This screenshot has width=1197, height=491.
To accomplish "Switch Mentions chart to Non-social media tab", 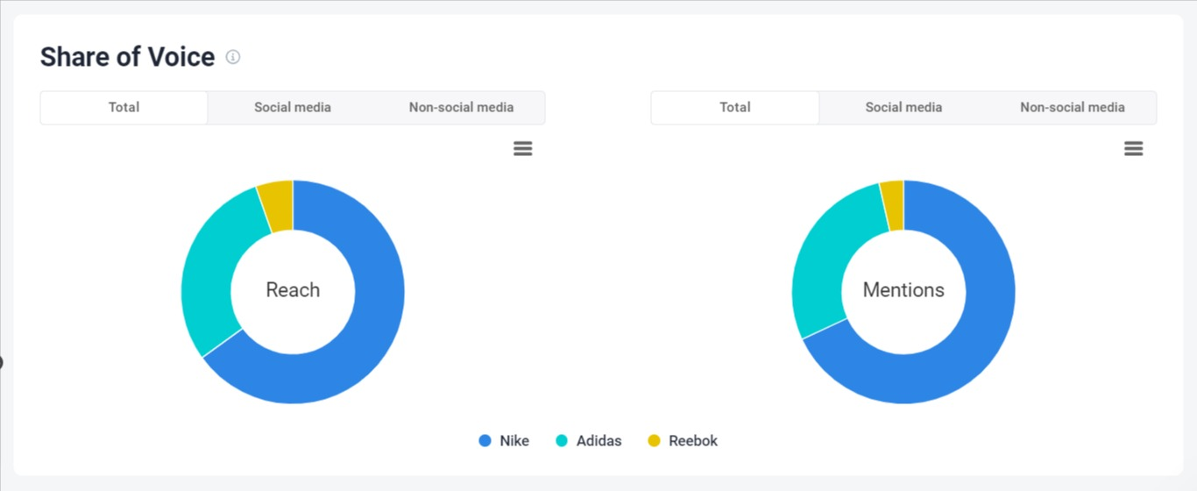I will [1072, 108].
